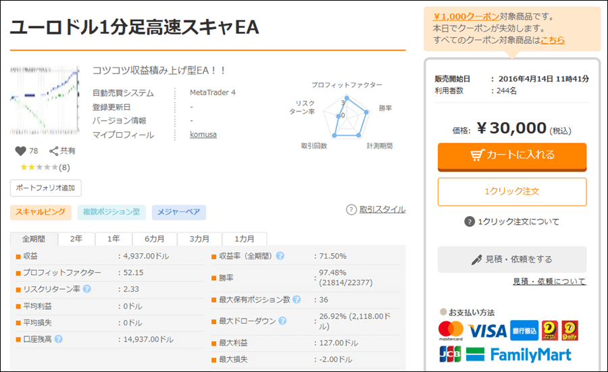Switch to the 6カ月 period tab
The width and height of the screenshot is (608, 372).
coord(154,239)
